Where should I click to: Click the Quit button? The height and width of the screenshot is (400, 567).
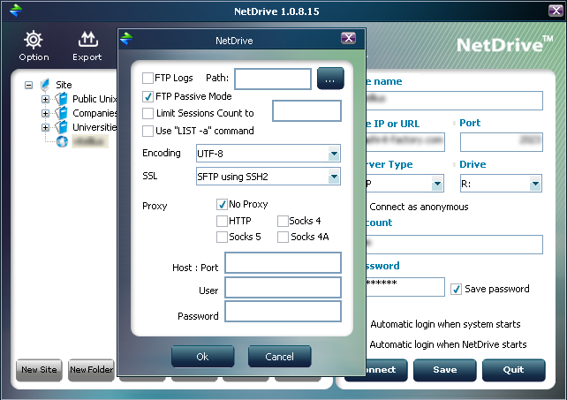tap(513, 370)
